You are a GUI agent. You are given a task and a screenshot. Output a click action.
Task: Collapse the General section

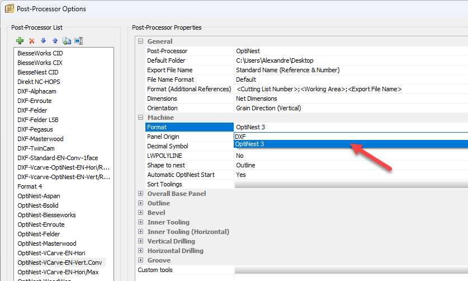pyautogui.click(x=140, y=41)
